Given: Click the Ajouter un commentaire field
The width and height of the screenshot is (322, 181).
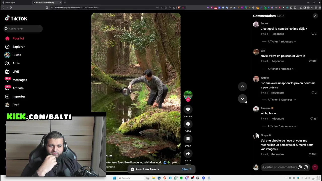Looking at the screenshot, I should coord(280,167).
